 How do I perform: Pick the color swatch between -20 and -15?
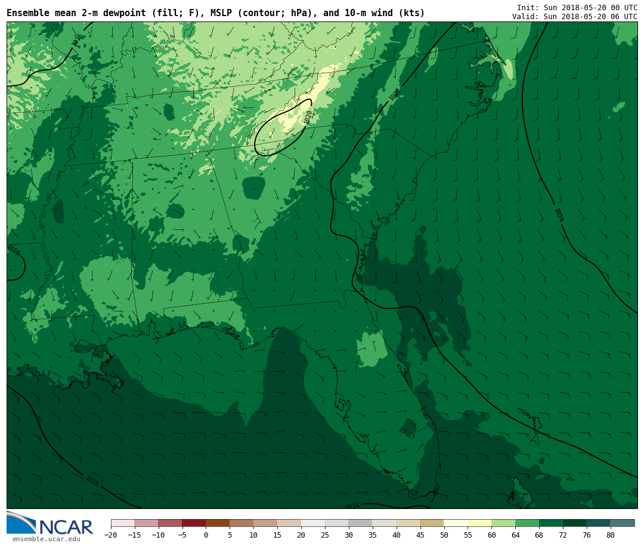(x=122, y=523)
